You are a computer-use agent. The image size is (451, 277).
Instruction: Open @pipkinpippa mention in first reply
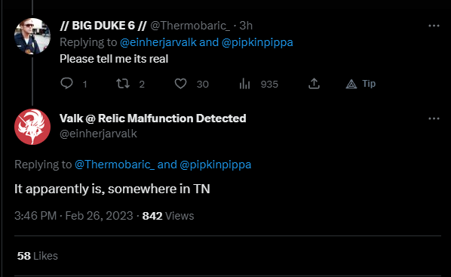[257, 42]
